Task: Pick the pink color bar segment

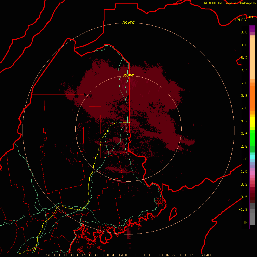Action: point(252,173)
